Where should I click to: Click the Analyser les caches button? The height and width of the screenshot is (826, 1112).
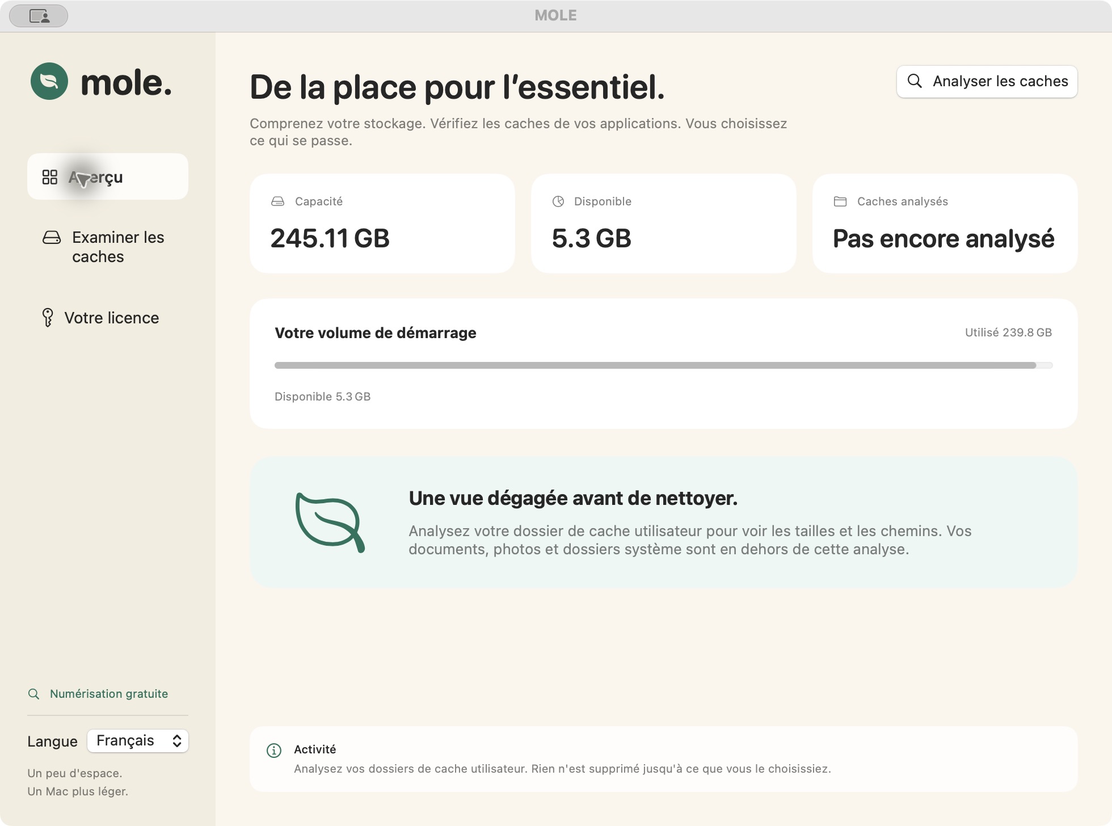pos(987,82)
